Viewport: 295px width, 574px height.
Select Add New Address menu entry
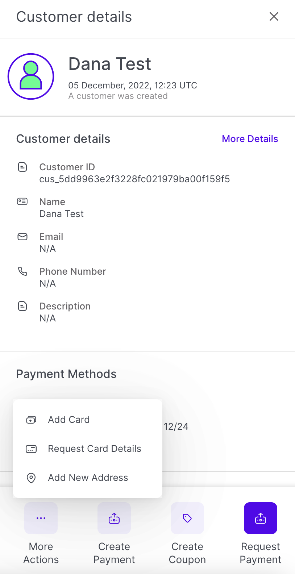tap(88, 478)
